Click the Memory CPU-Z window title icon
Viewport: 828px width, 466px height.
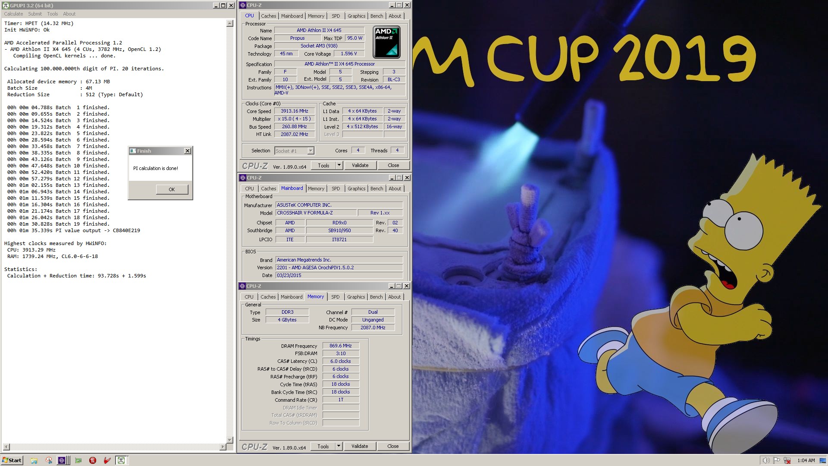243,286
